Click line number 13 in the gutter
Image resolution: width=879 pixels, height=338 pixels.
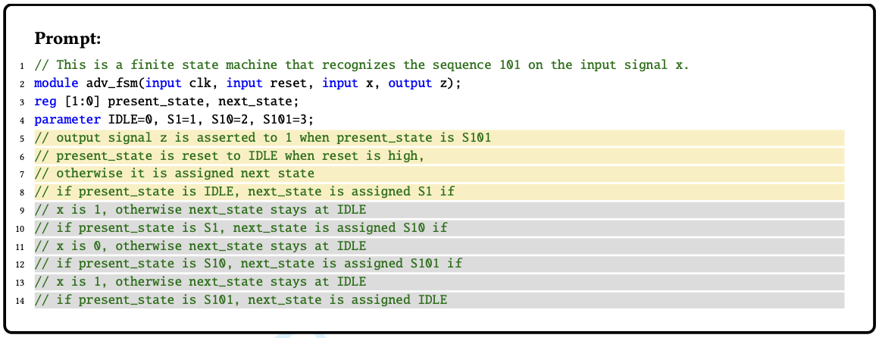[x=20, y=282]
